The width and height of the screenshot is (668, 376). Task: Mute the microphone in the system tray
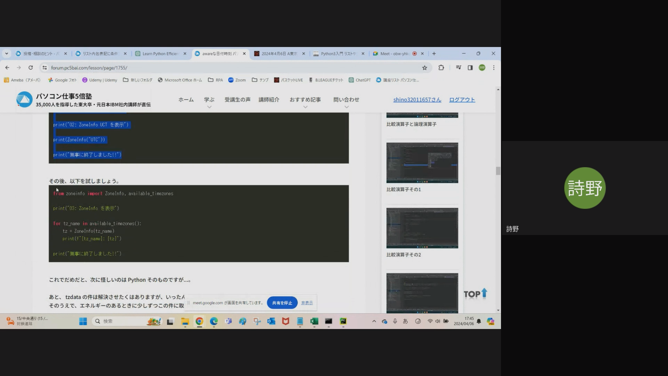(x=395, y=321)
